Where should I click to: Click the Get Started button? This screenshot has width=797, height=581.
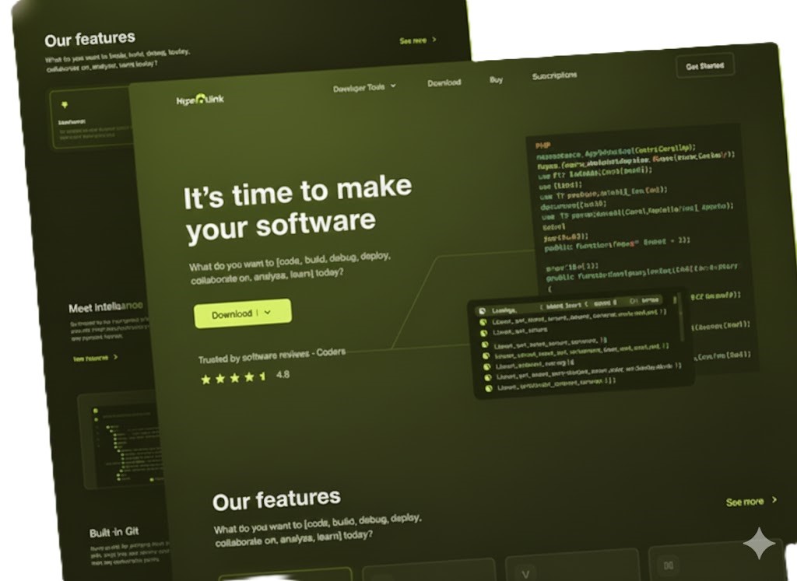click(x=704, y=65)
